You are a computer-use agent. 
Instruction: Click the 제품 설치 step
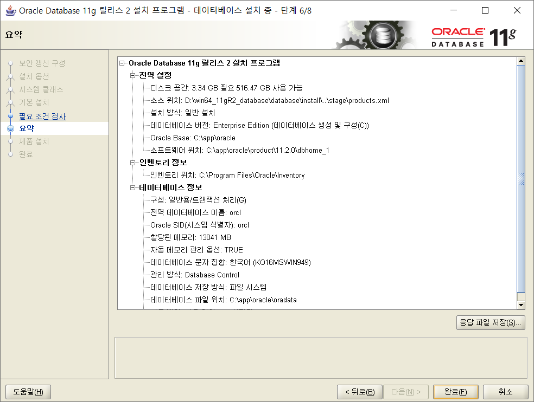point(34,141)
